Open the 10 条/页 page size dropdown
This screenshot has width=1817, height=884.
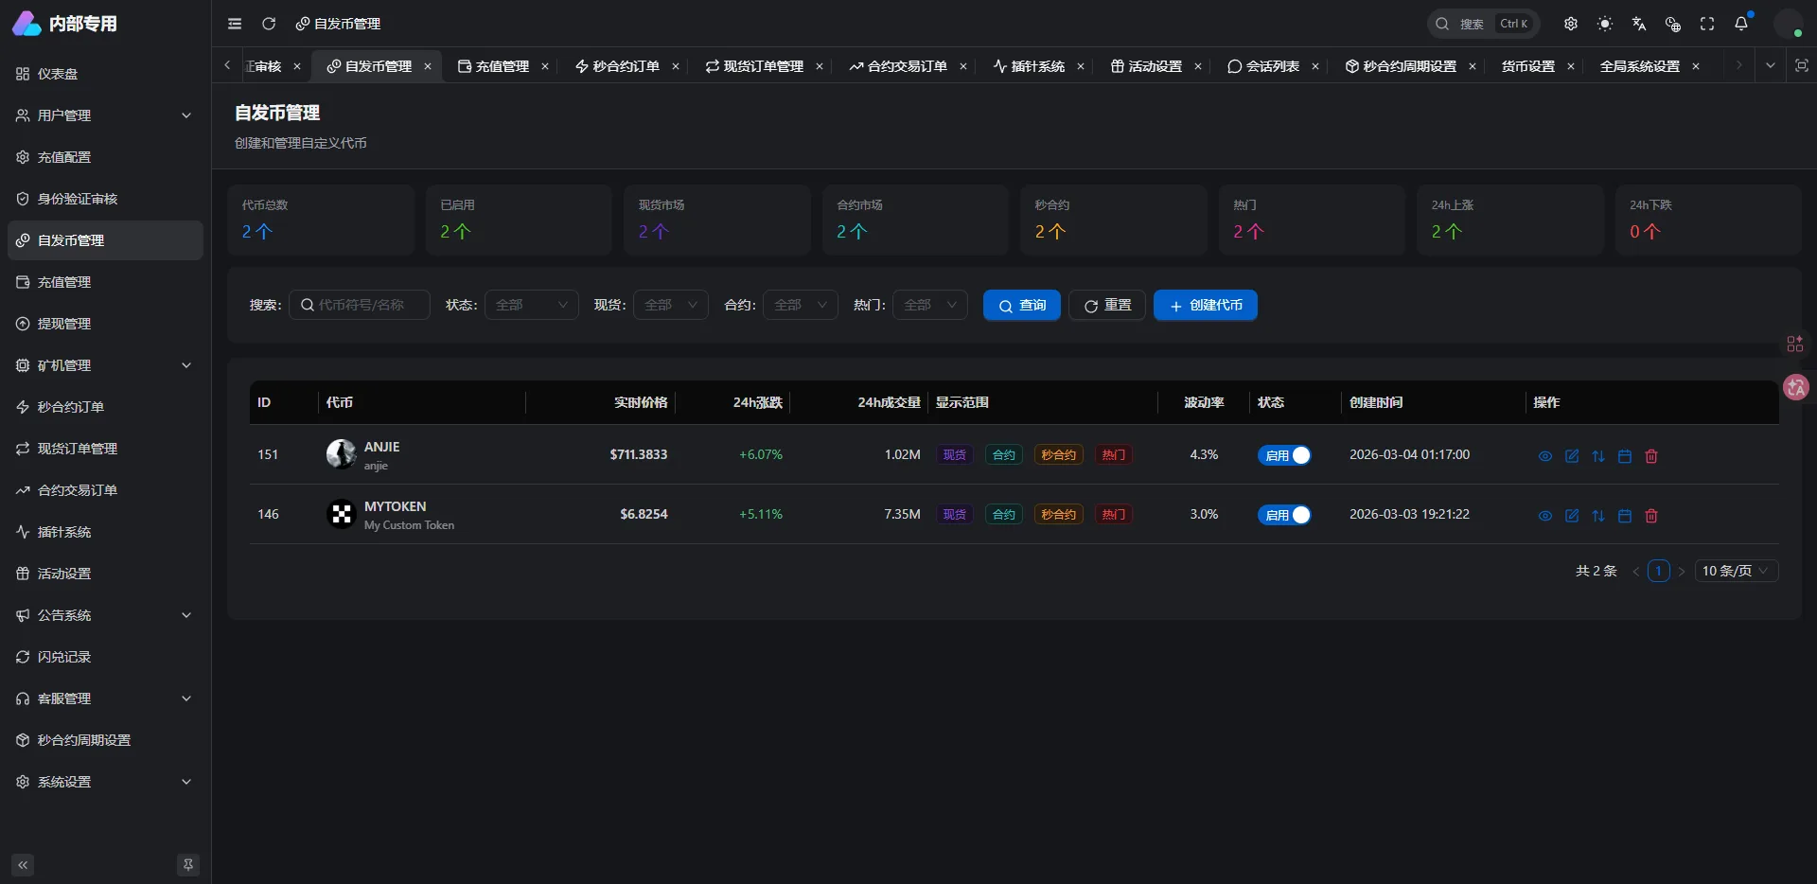[1736, 571]
